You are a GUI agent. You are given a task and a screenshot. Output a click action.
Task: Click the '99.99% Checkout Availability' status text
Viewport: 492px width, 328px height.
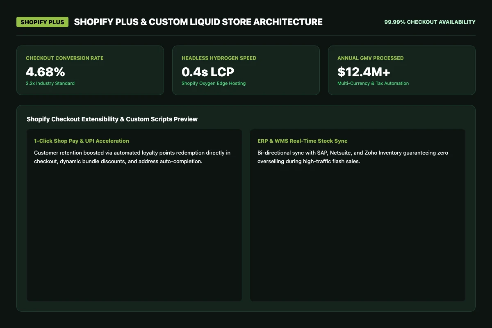(430, 22)
